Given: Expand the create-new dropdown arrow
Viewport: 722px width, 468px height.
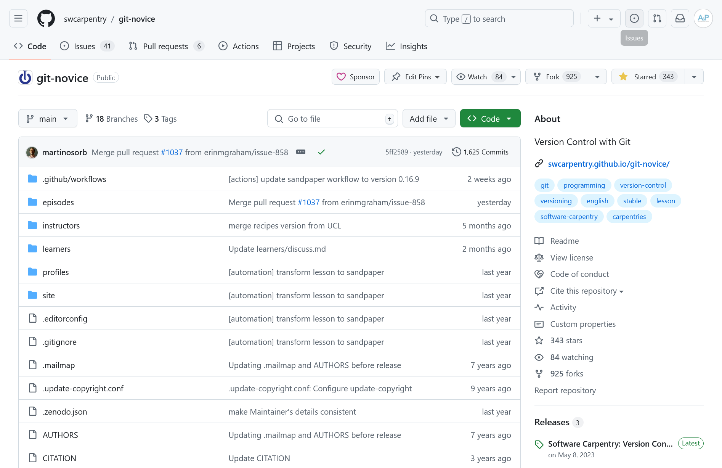Looking at the screenshot, I should point(611,19).
